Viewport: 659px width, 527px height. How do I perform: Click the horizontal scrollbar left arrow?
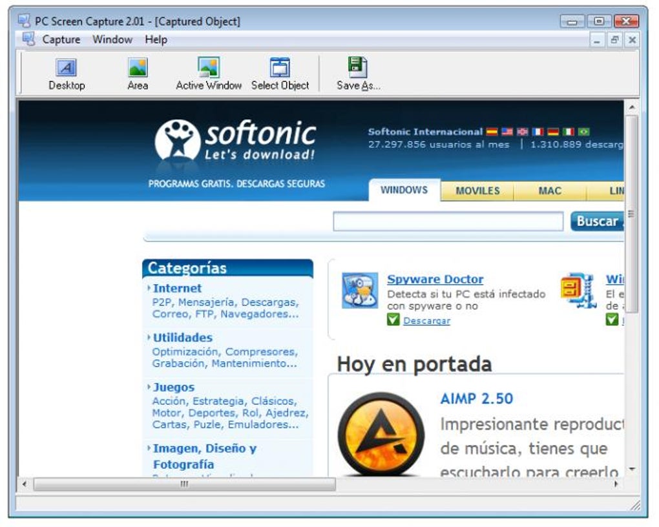click(x=25, y=484)
